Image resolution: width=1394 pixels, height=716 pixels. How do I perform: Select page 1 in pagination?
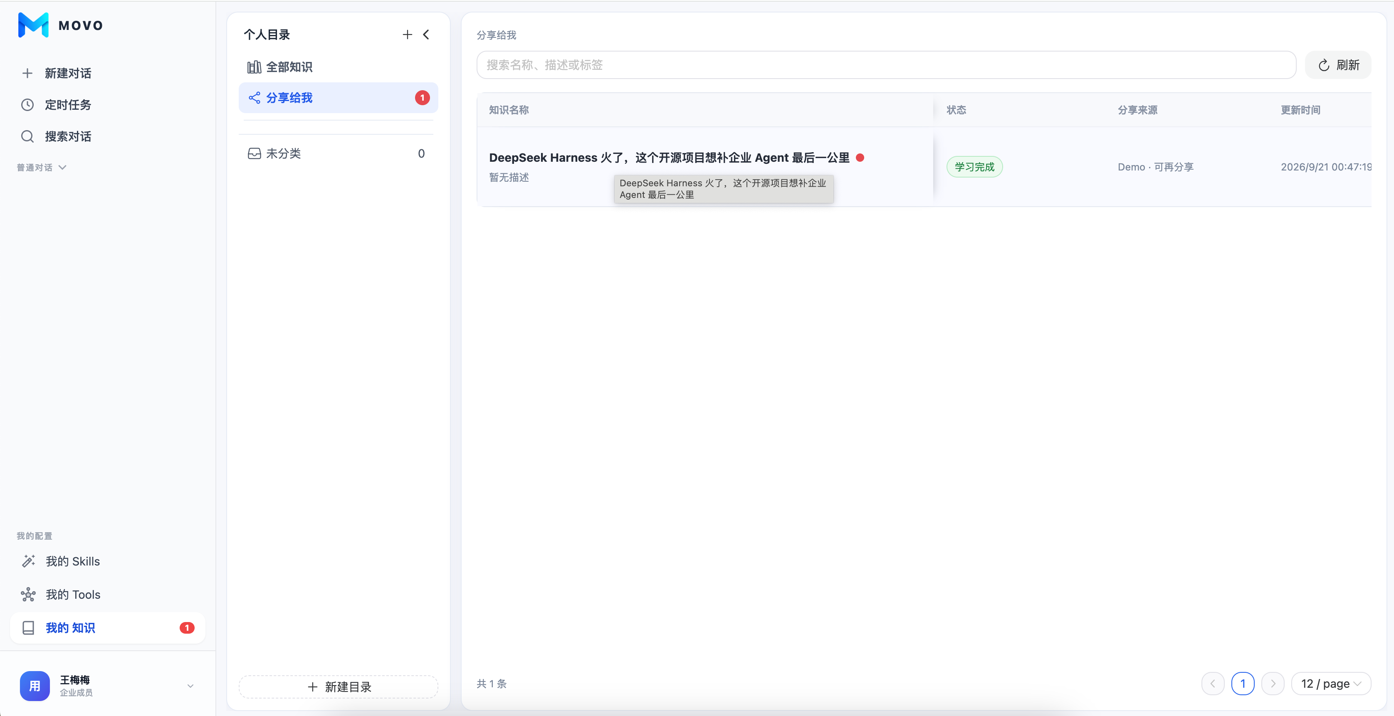point(1243,684)
